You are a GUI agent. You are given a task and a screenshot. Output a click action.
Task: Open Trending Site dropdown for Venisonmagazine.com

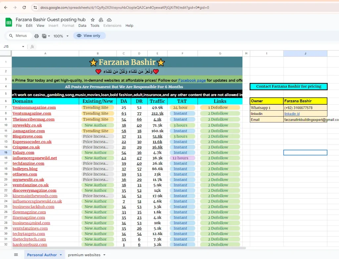pyautogui.click(x=98, y=108)
